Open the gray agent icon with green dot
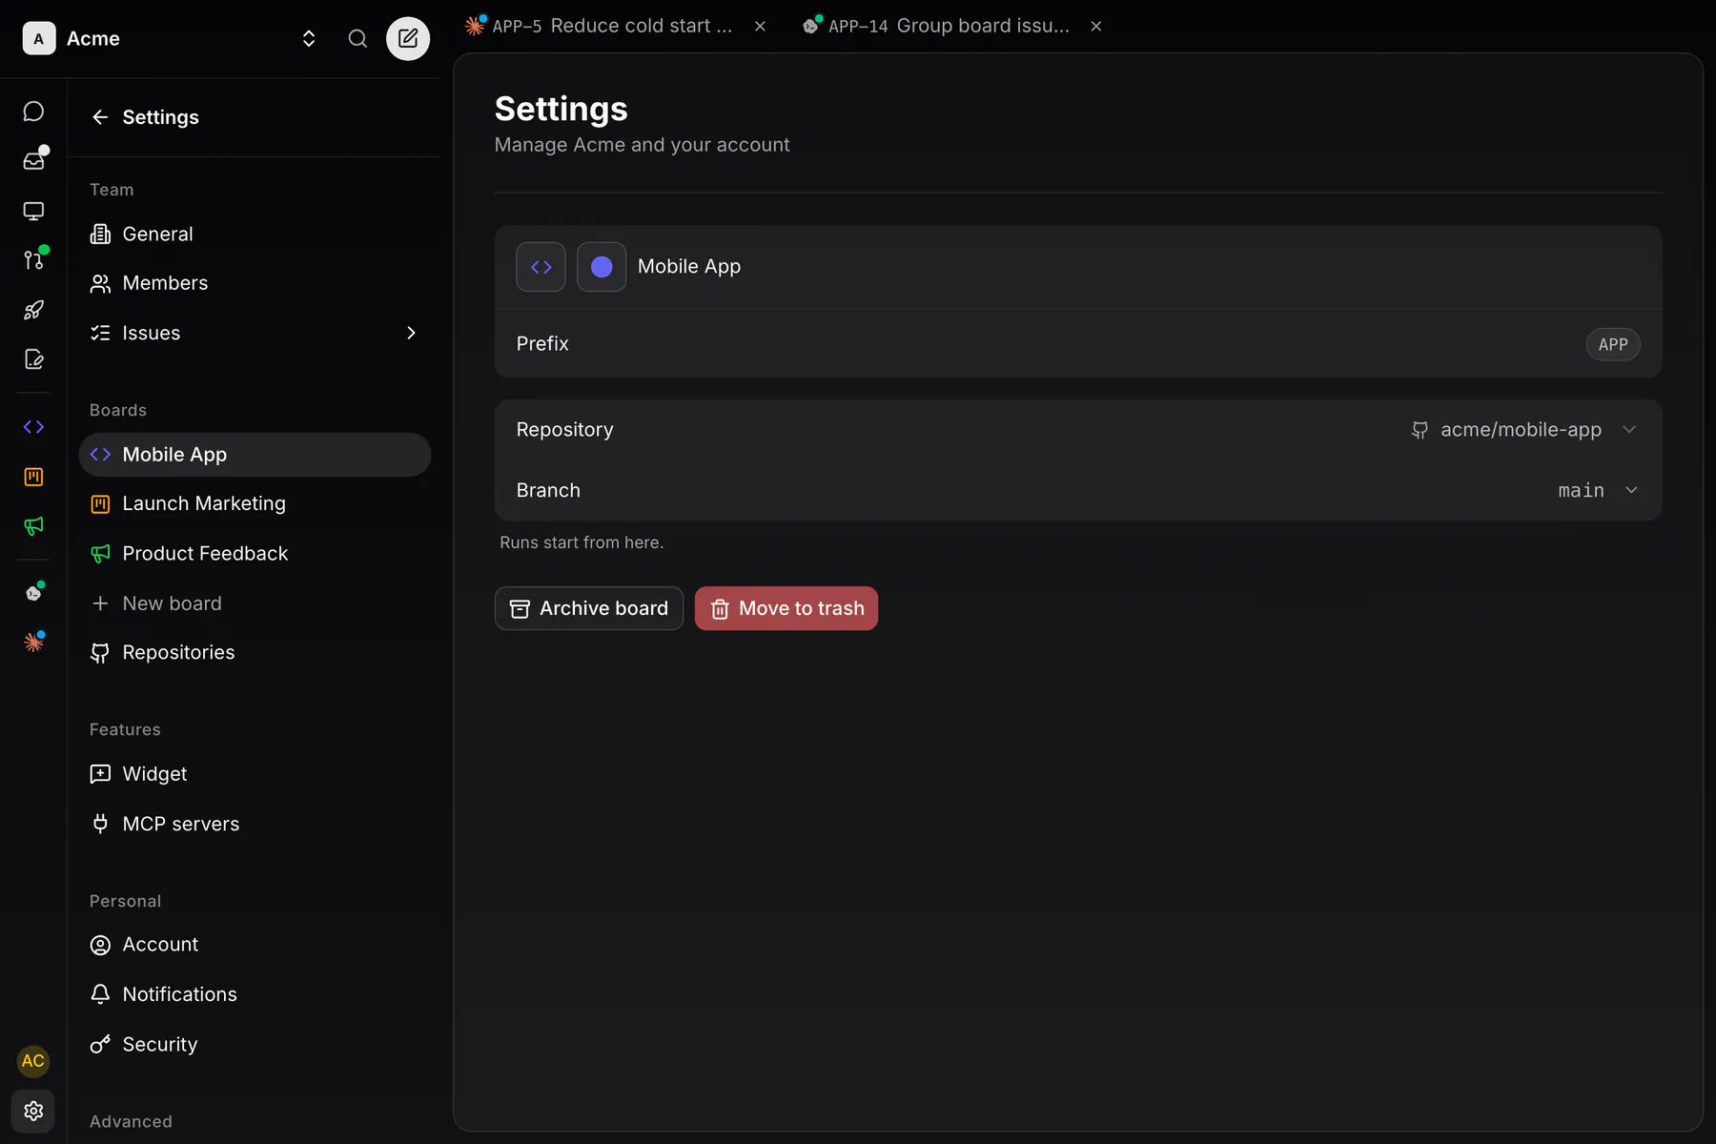This screenshot has width=1716, height=1144. (33, 593)
